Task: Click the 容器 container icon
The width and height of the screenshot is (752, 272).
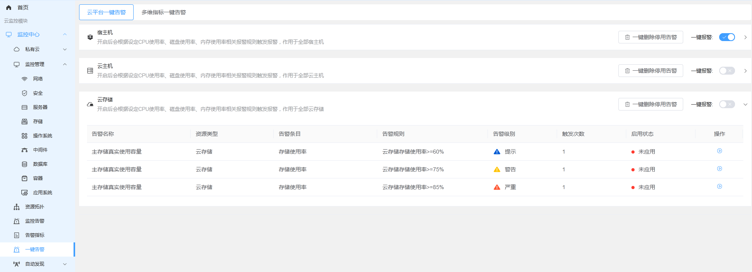Action: tap(25, 178)
